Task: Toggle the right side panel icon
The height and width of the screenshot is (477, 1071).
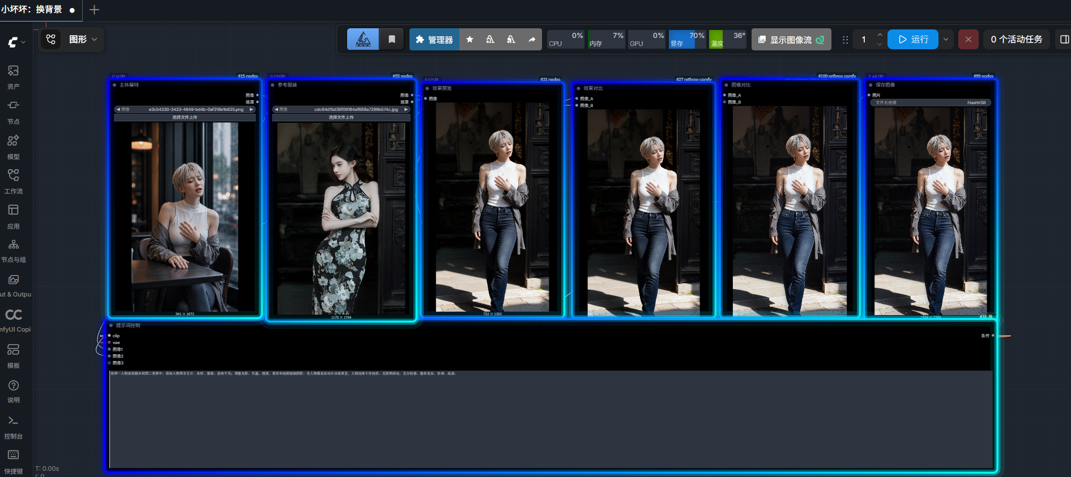Action: tap(1064, 40)
